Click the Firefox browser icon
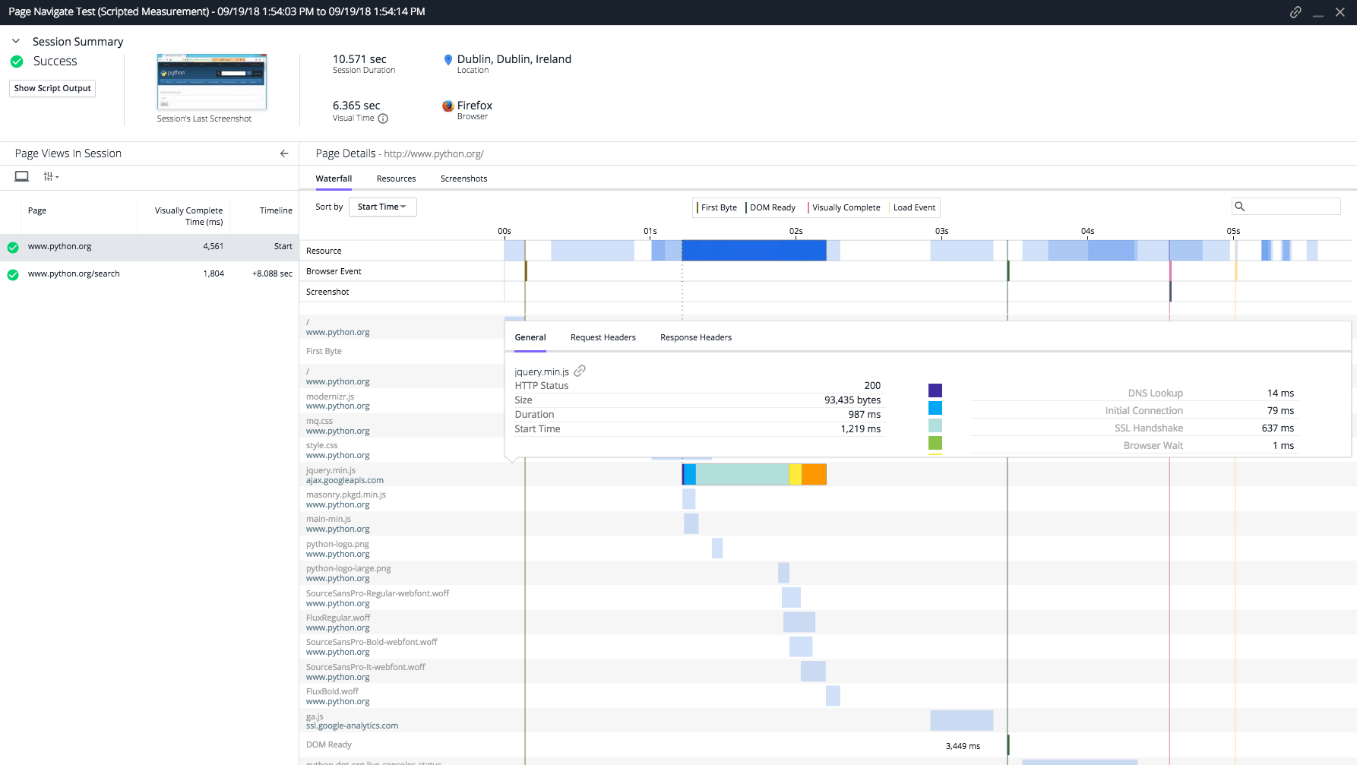The height and width of the screenshot is (765, 1357). pyautogui.click(x=448, y=106)
